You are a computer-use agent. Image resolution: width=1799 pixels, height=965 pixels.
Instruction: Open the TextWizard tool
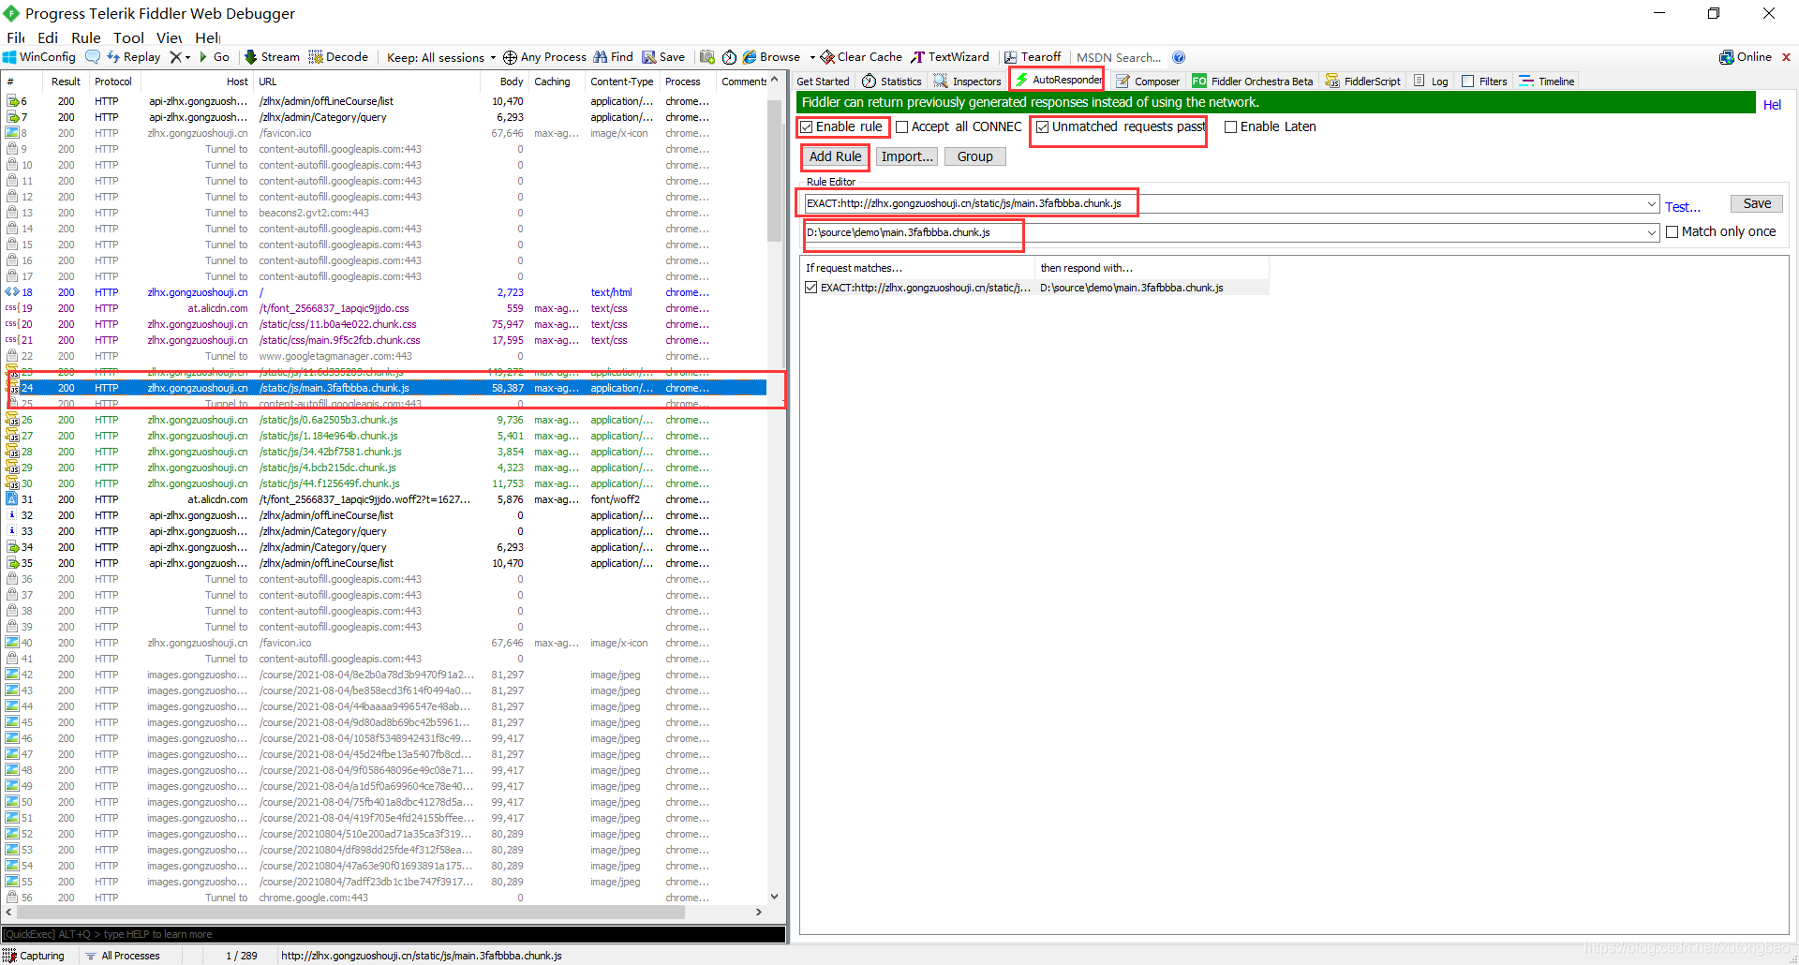(950, 57)
